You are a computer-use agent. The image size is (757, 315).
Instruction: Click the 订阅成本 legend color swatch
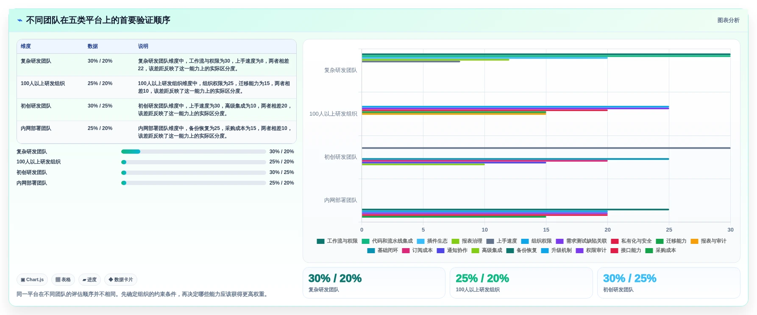[406, 251]
